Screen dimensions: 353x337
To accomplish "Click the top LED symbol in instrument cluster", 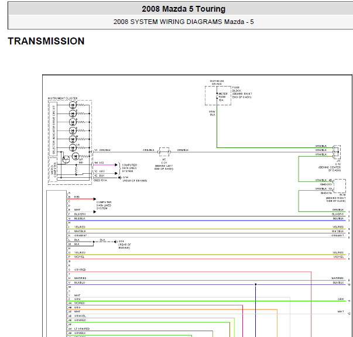I will [73, 105].
